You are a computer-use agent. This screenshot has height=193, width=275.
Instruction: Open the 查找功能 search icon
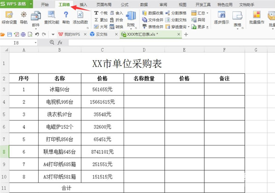point(51,15)
